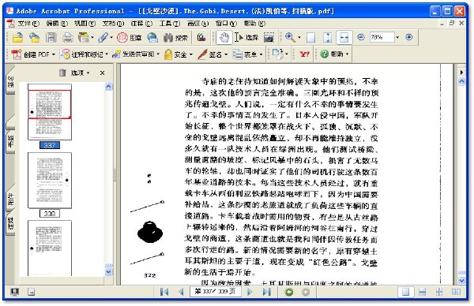Select the Snapshot camera tool
Screen dimensions: 474x306
pos(269,37)
